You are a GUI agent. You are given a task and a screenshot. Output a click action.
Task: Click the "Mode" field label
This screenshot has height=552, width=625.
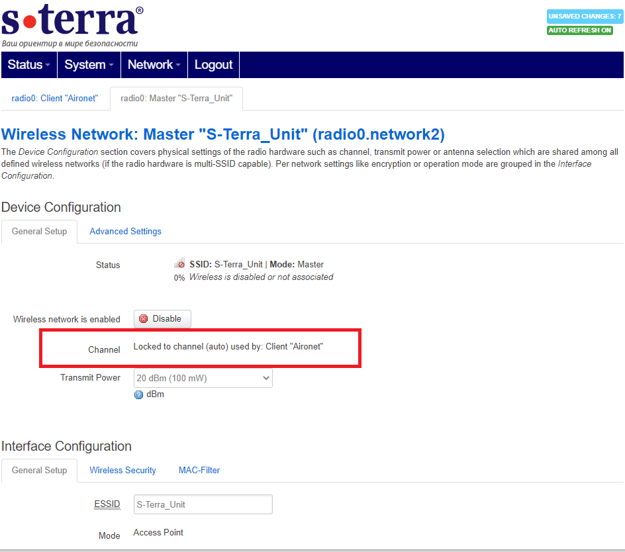point(109,535)
